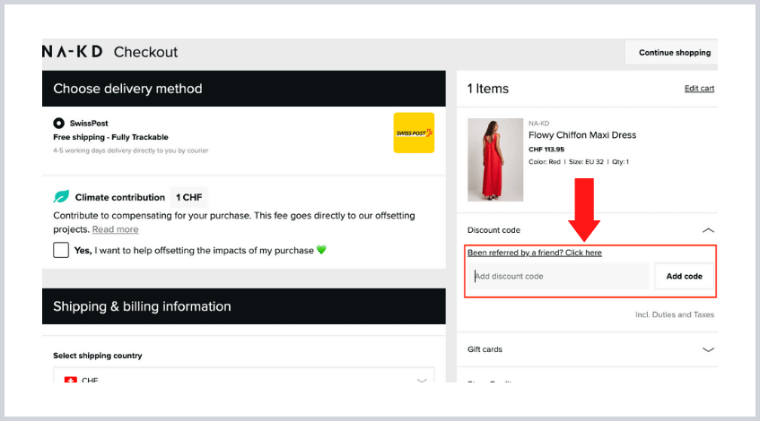Screen dimensions: 760x421
Task: Select the SwissPost delivery radio button
Action: click(x=59, y=123)
